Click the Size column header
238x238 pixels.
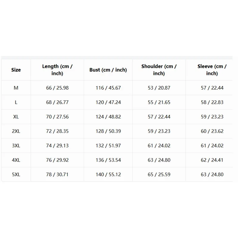click(16, 70)
